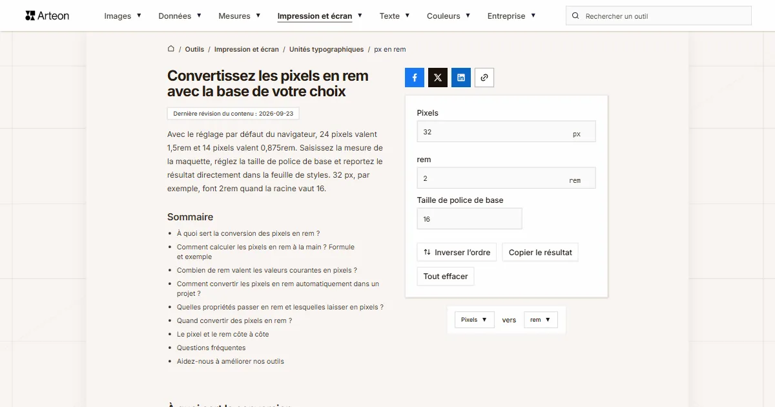Jump to Combien de rem valent les valeurs section
This screenshot has width=775, height=407.
[267, 270]
